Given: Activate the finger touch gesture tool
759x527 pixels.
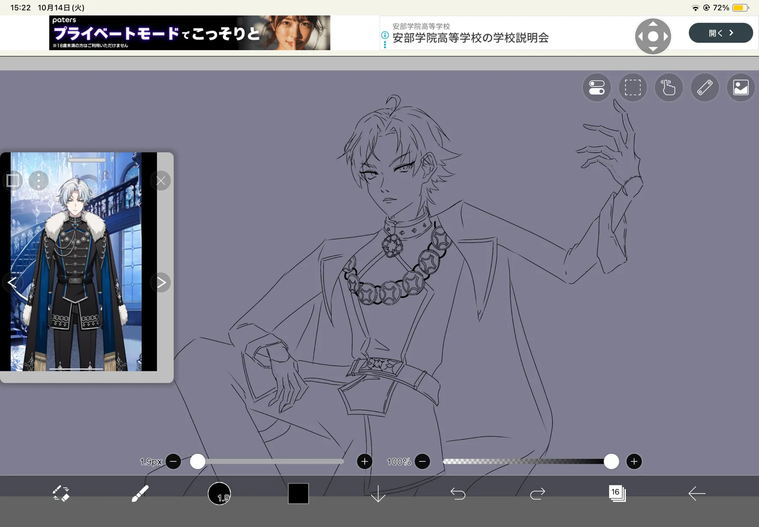Looking at the screenshot, I should 669,88.
